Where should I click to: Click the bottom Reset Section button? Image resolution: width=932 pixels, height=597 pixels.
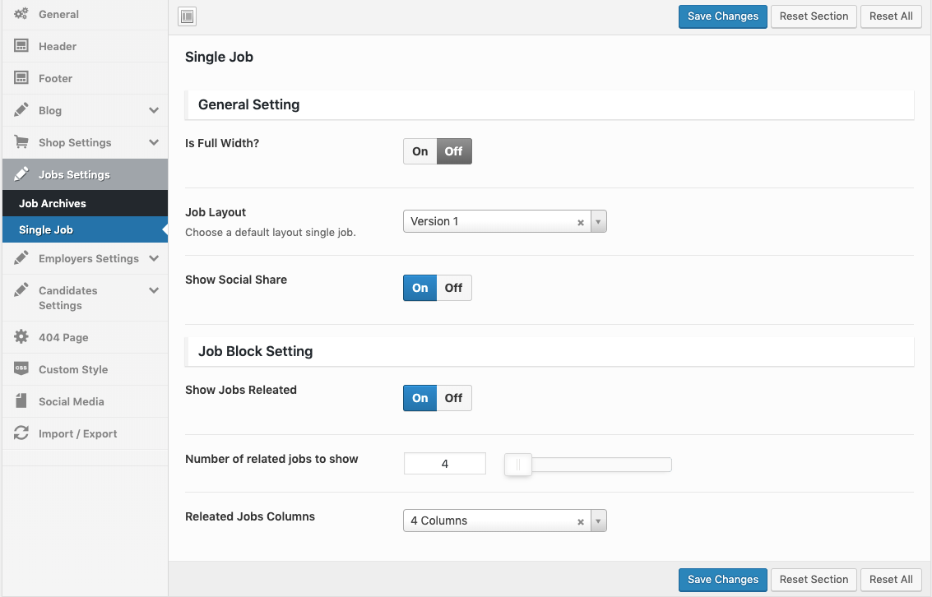814,580
